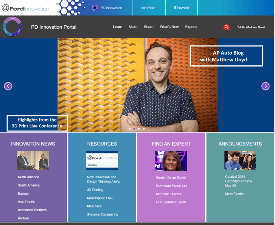Open the IdeaPlace top tab
Screen dimensions: 275x225
tap(149, 8)
